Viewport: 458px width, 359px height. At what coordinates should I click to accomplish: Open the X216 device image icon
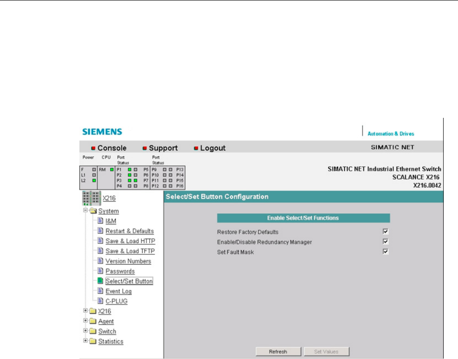tap(91, 198)
